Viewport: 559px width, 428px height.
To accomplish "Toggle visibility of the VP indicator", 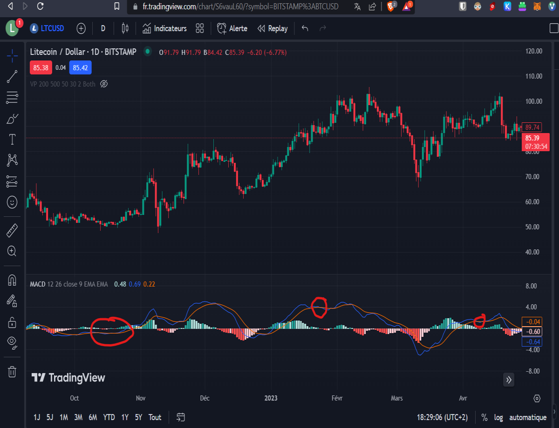I will coord(104,84).
